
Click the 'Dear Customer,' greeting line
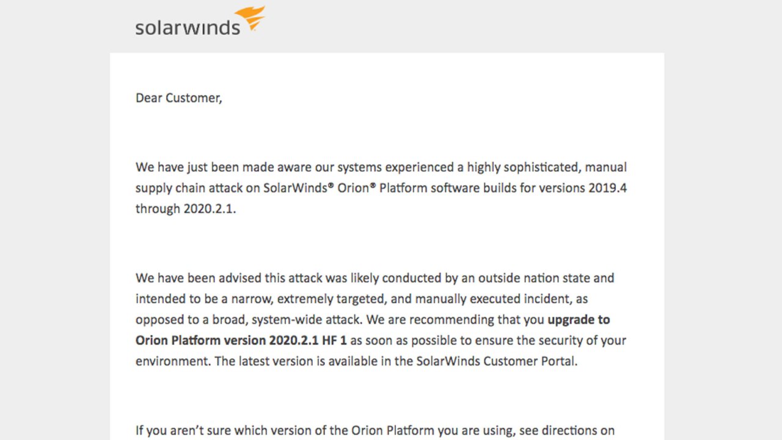178,98
